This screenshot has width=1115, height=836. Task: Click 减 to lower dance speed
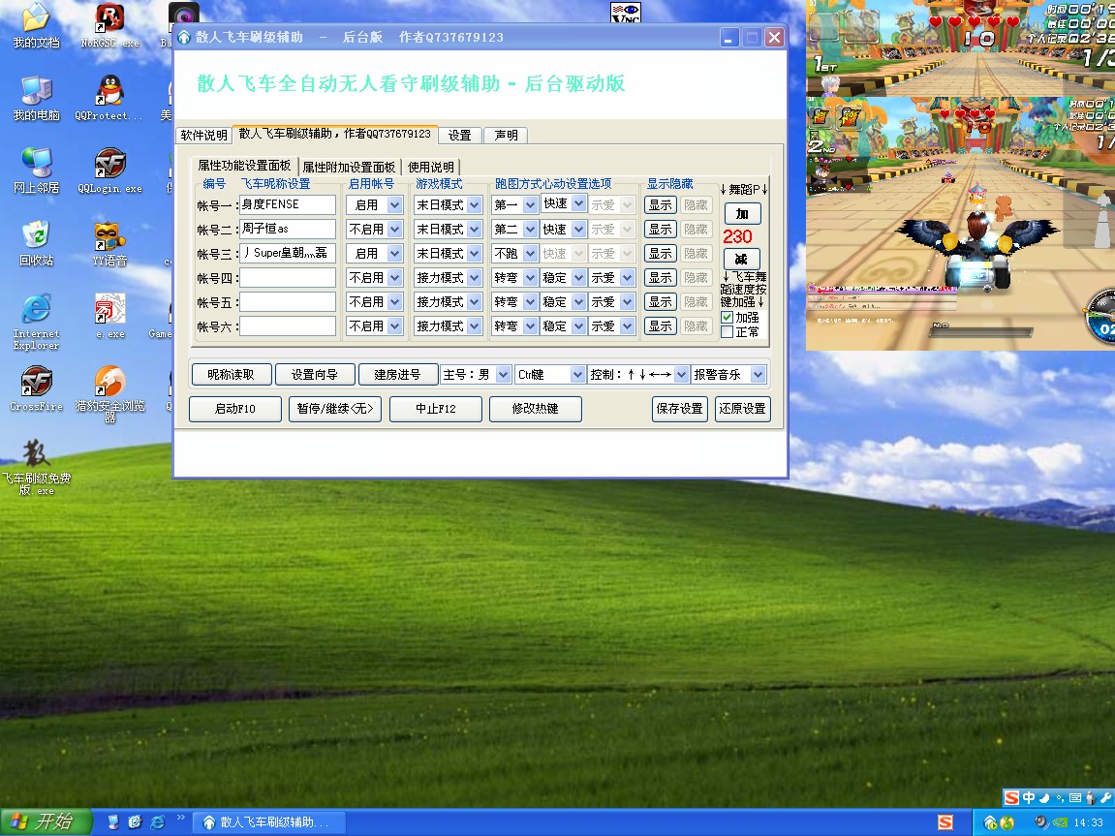point(742,259)
